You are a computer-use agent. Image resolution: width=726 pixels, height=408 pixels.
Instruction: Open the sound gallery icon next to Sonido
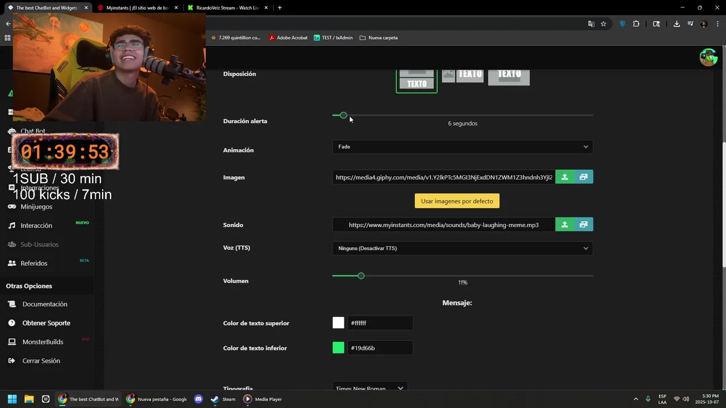click(584, 225)
